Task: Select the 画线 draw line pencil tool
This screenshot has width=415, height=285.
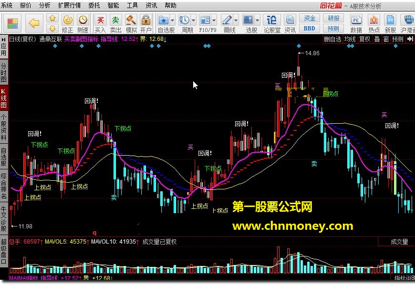Action: [x=227, y=20]
